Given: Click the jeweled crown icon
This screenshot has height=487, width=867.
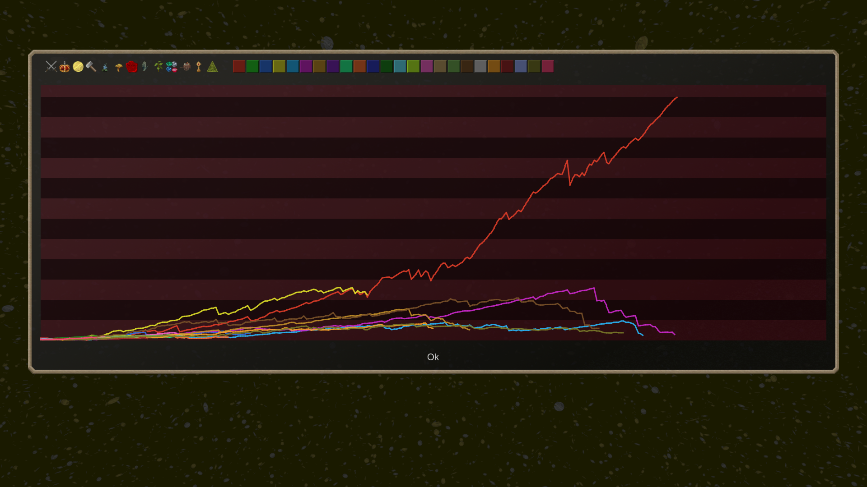Looking at the screenshot, I should click(x=65, y=67).
